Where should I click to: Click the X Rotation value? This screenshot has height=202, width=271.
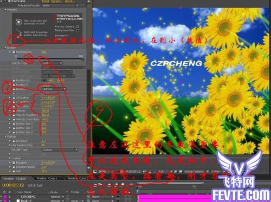pyautogui.click(x=48, y=97)
